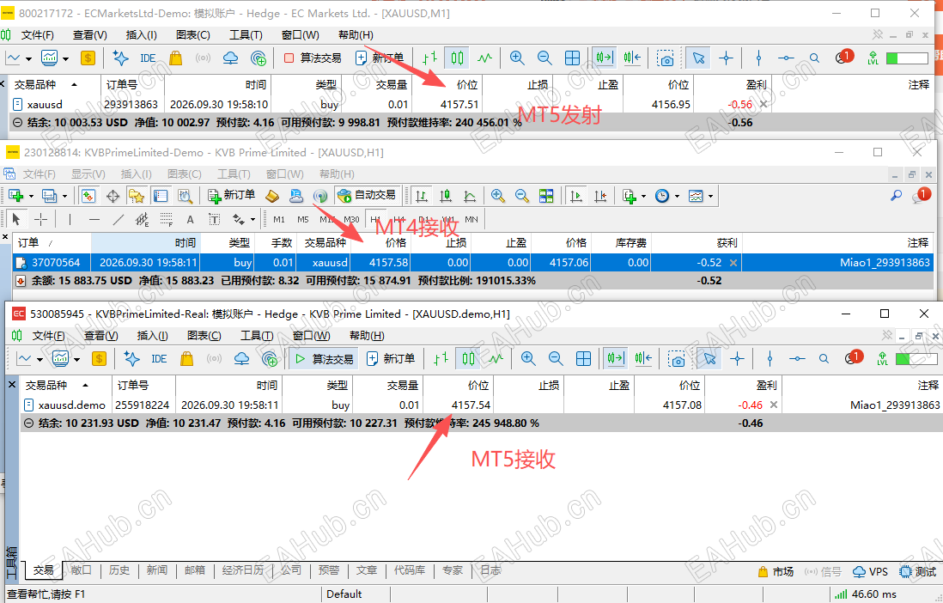Click zoom in magnifier in MT4 toolbar
943x603 pixels.
coord(497,196)
